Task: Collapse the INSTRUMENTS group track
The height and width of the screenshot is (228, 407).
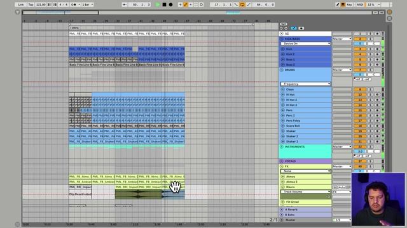Action: 282,146
